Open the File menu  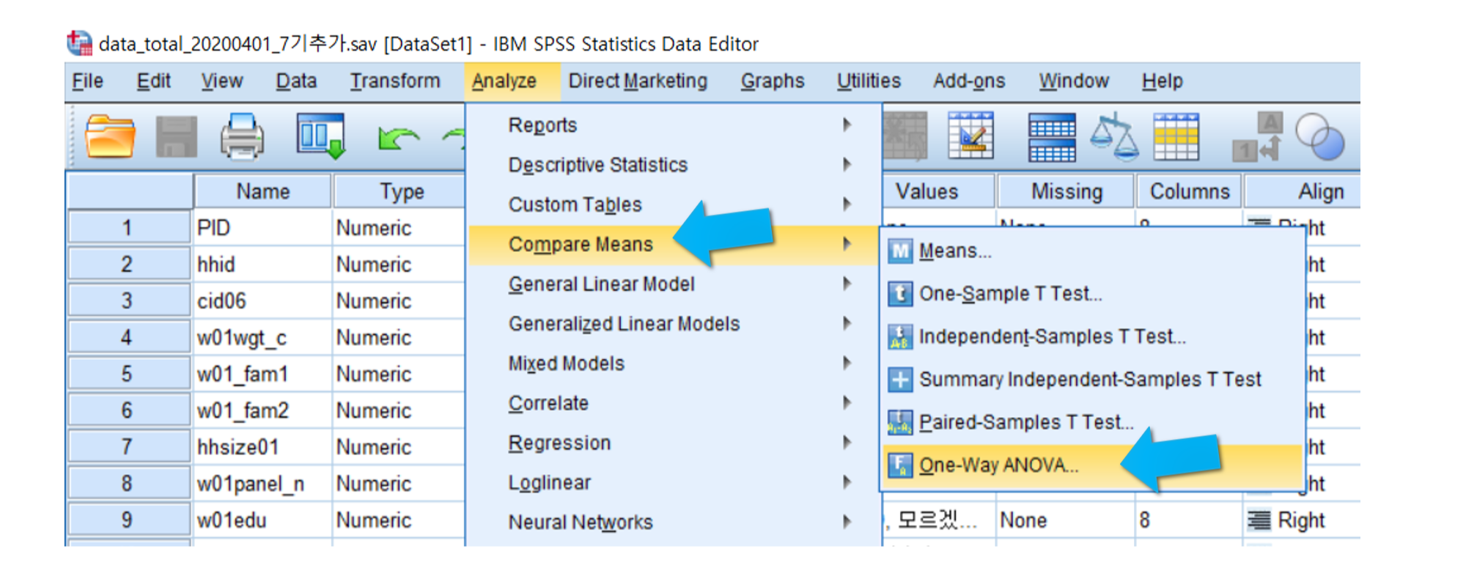(87, 81)
